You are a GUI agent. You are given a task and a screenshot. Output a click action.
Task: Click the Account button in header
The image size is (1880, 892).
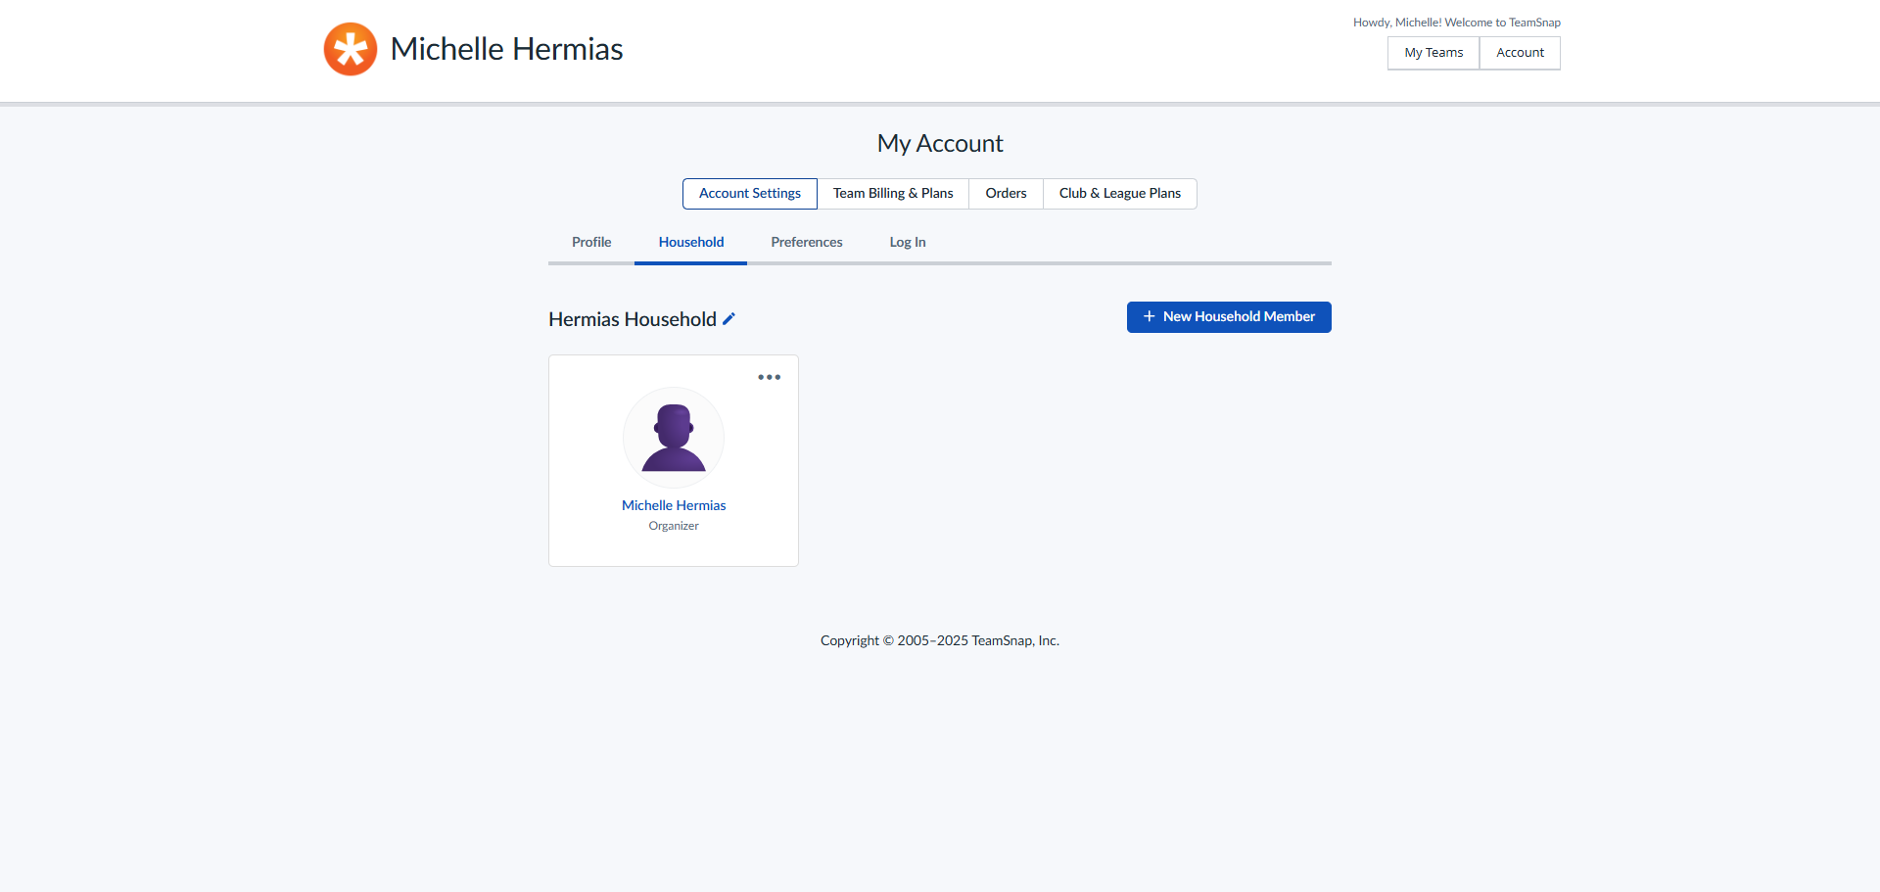pyautogui.click(x=1520, y=53)
